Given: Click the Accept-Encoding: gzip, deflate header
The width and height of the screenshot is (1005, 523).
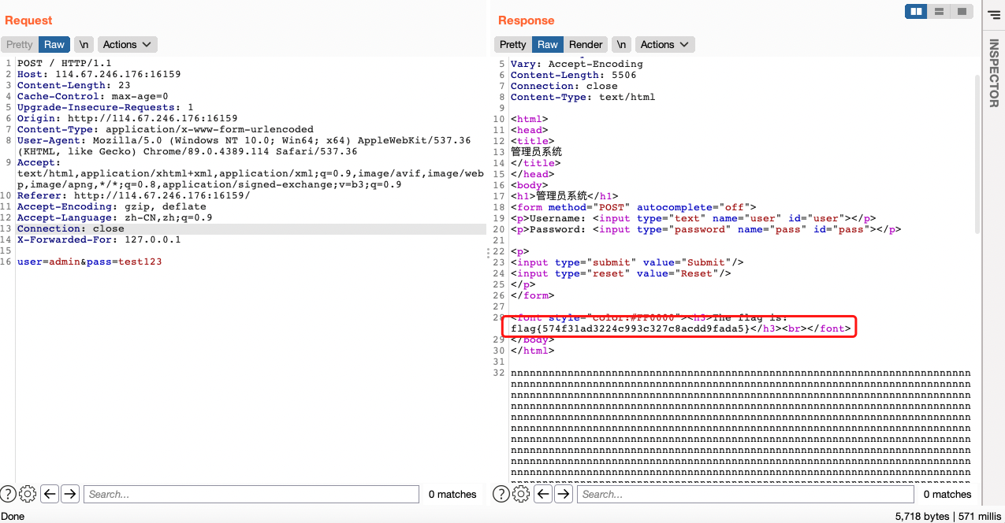Looking at the screenshot, I should [111, 206].
